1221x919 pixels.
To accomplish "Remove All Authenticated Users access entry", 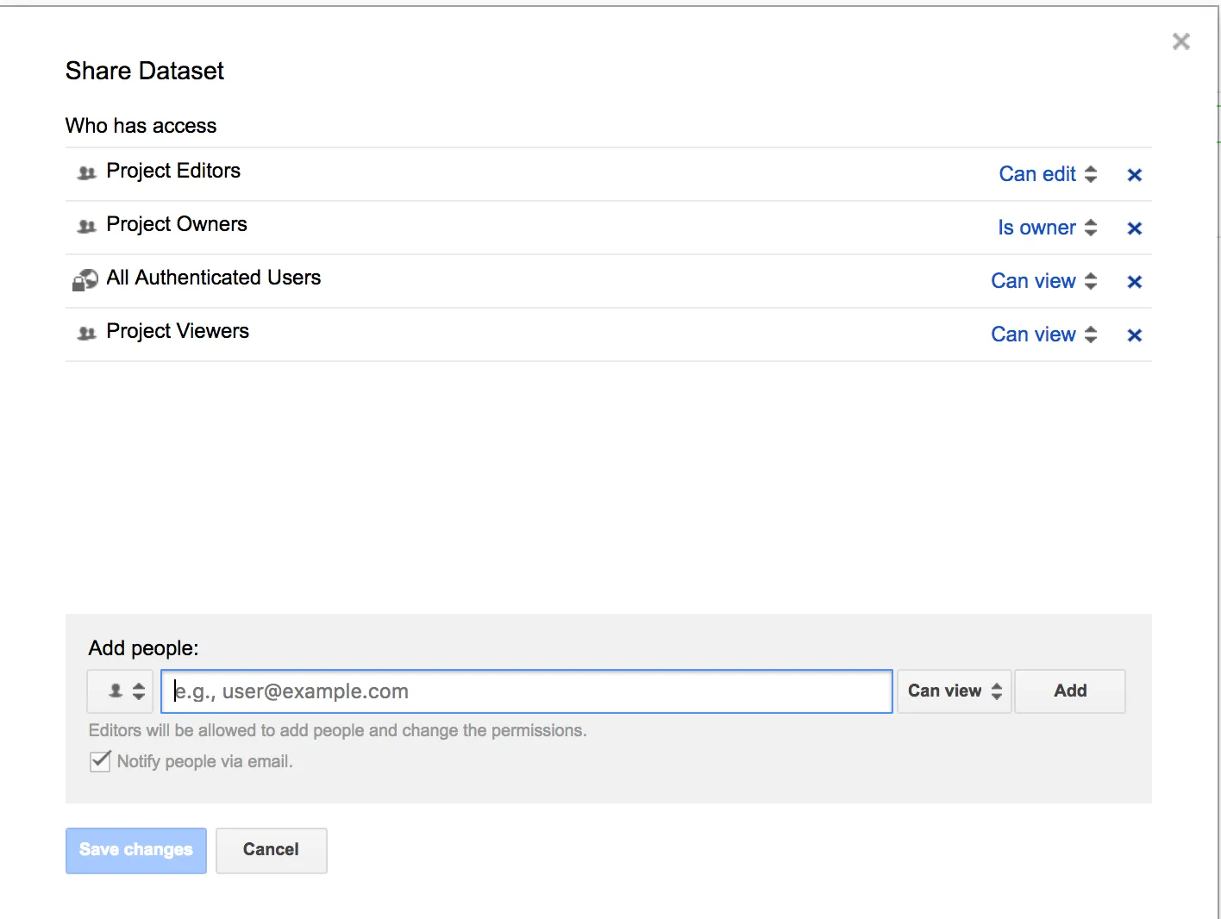I will click(x=1134, y=282).
